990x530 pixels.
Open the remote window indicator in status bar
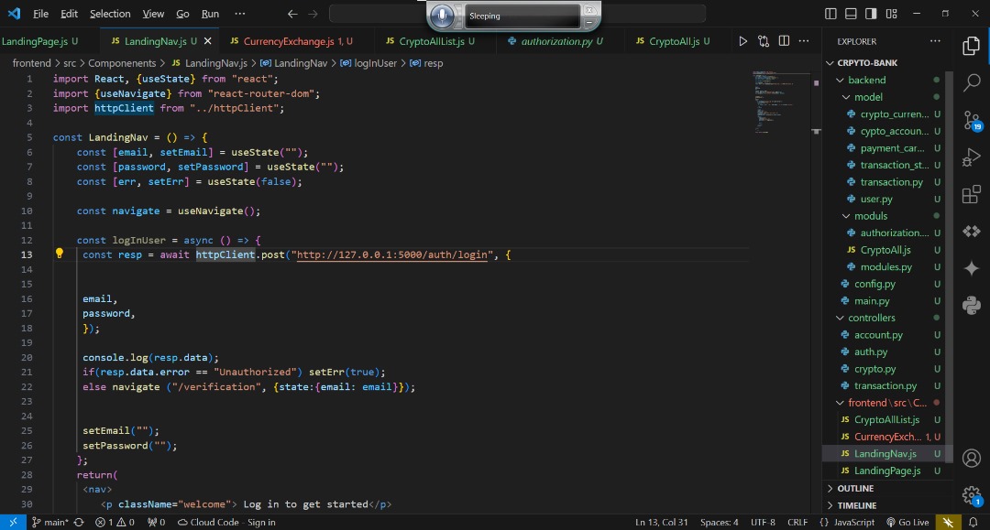point(13,522)
